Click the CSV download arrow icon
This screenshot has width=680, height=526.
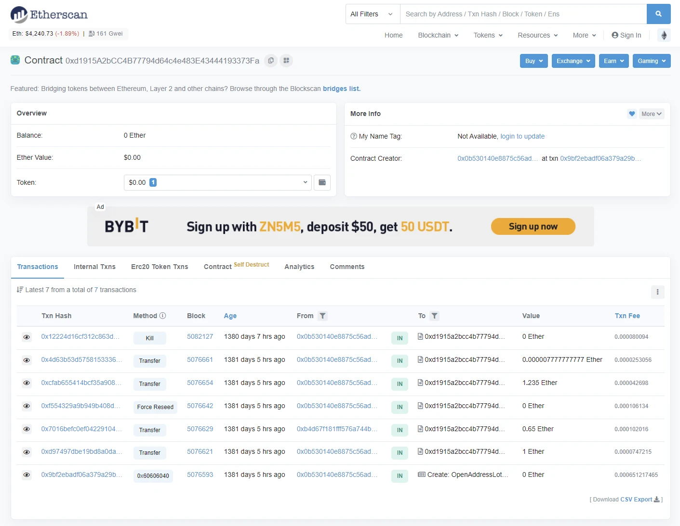pos(656,500)
